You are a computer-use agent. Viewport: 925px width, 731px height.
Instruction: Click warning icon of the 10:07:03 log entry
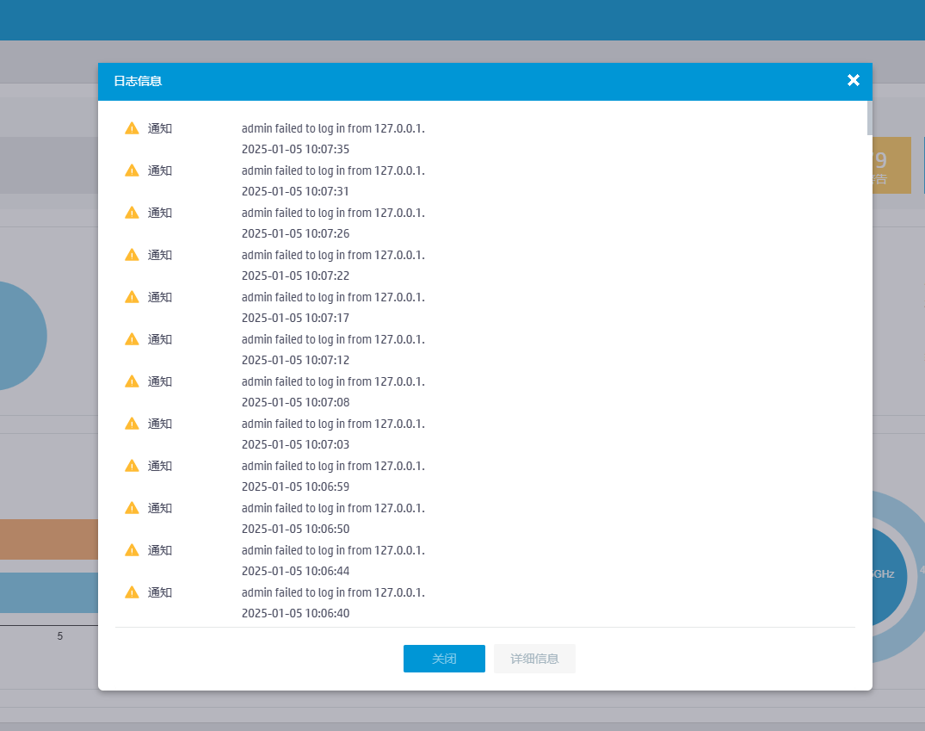coord(133,424)
